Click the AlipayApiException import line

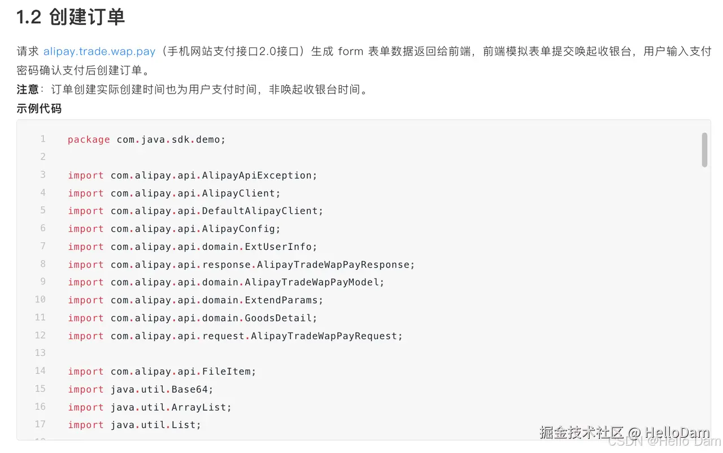[x=192, y=175]
